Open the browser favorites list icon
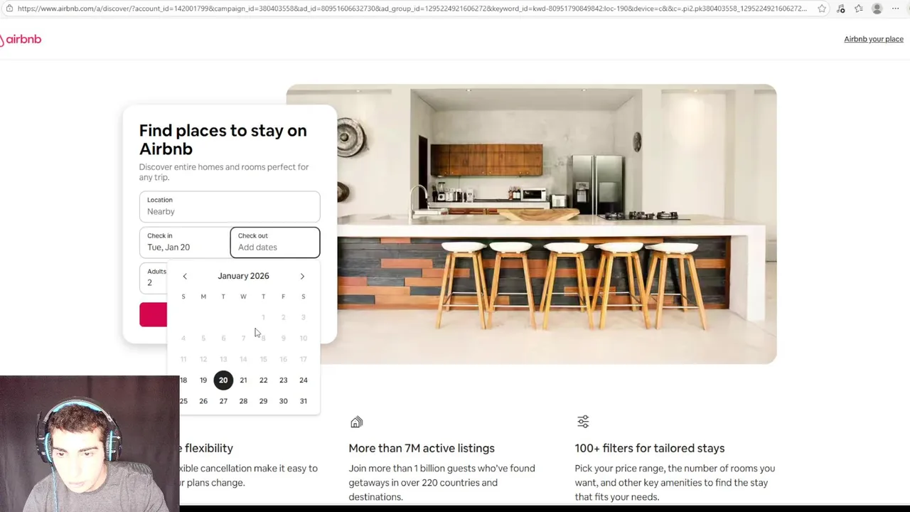The width and height of the screenshot is (910, 512). point(859,9)
